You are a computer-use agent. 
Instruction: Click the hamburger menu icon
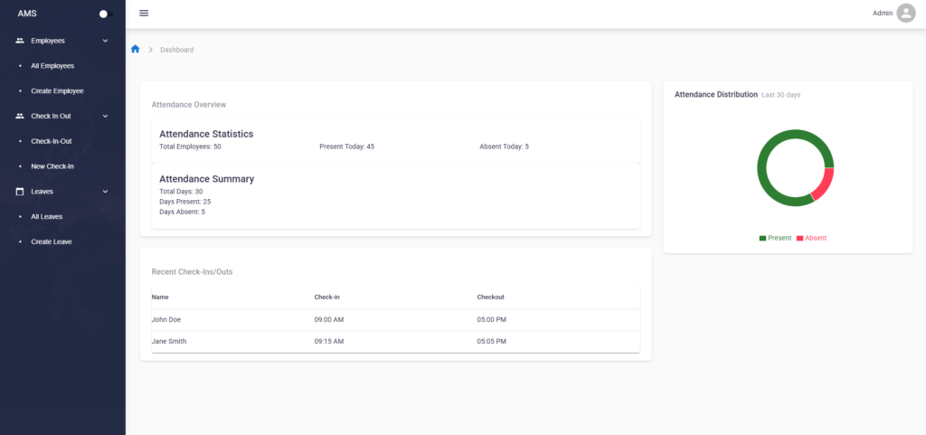pos(144,14)
